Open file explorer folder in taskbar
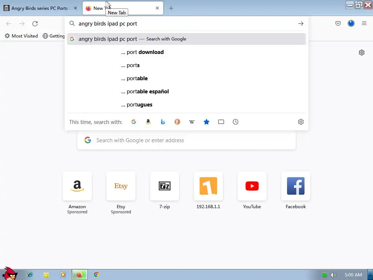The width and height of the screenshot is (373, 280). tap(46, 275)
